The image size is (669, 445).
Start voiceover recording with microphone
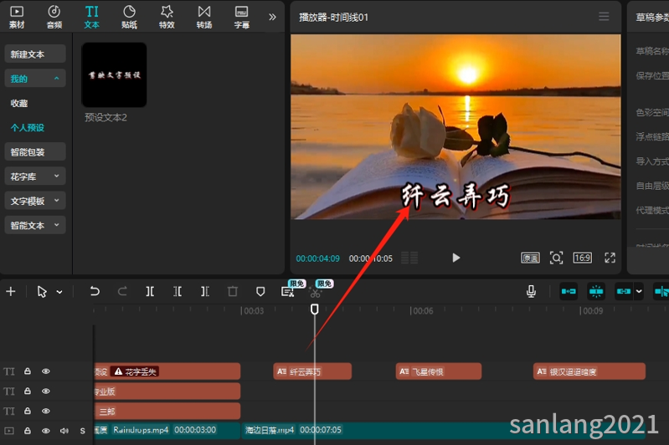click(x=531, y=292)
